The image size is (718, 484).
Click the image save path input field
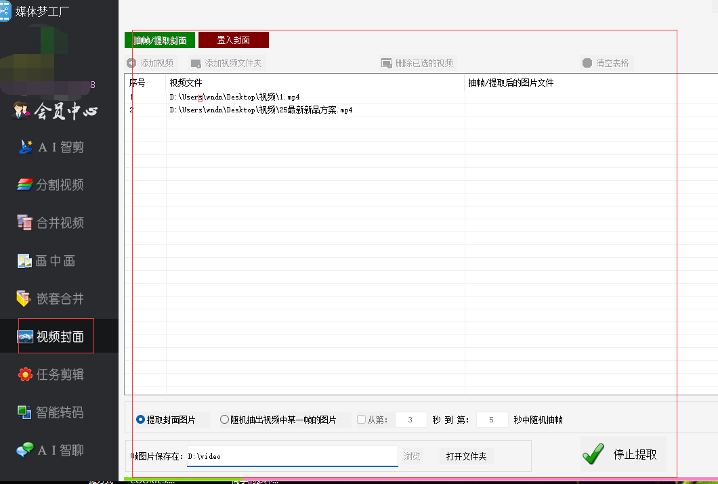pos(291,456)
